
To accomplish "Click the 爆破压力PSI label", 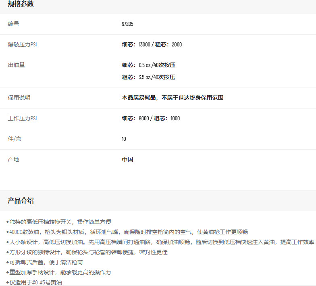I will (23, 45).
